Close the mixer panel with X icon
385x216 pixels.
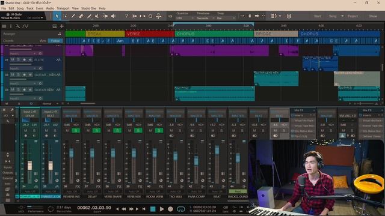(4, 110)
